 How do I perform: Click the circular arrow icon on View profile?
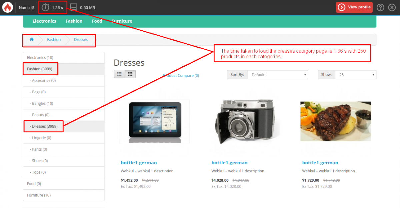342,7
